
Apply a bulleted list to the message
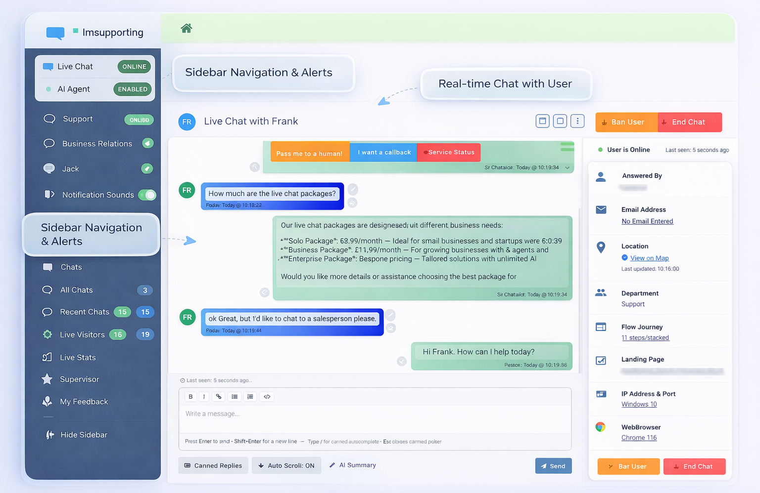(235, 396)
